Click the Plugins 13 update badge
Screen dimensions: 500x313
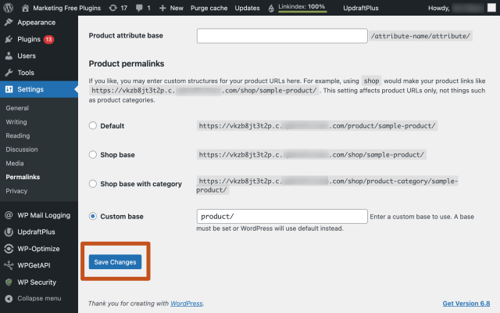(48, 39)
